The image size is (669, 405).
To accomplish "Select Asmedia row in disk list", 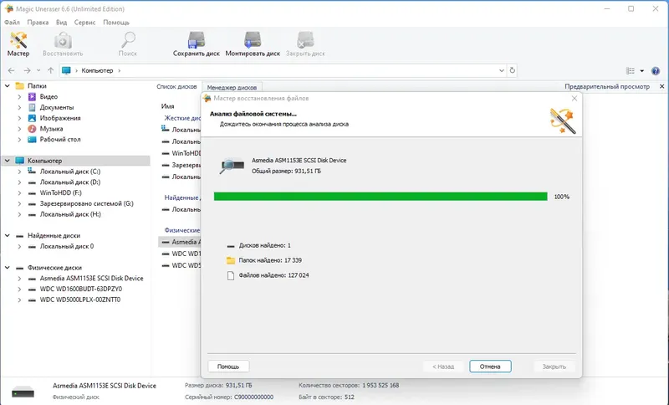I will [x=180, y=242].
